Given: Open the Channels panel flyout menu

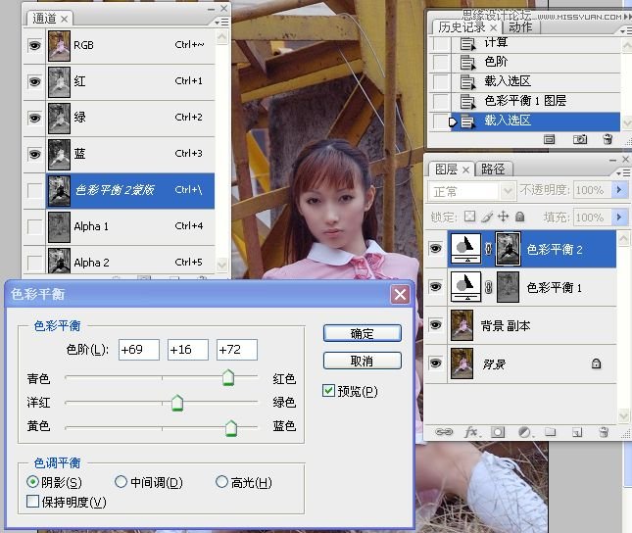Looking at the screenshot, I should point(222,22).
